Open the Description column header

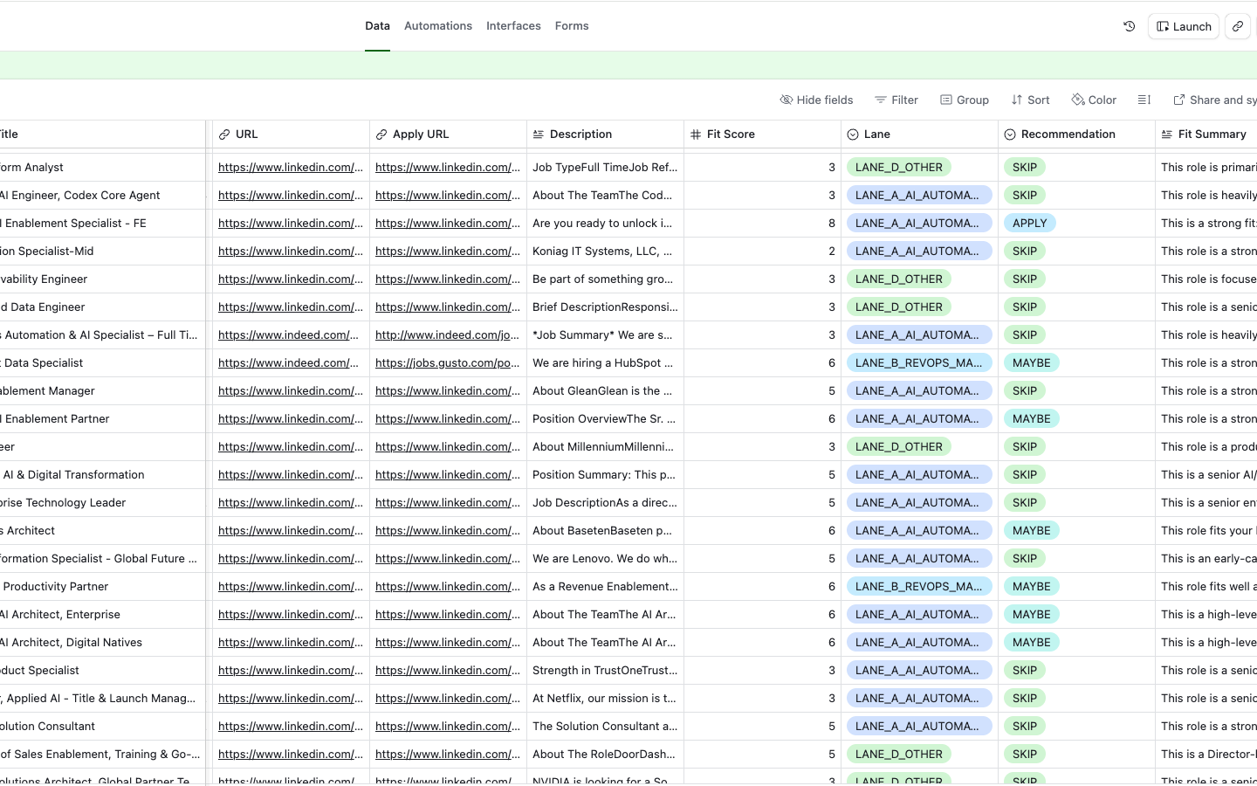[605, 134]
